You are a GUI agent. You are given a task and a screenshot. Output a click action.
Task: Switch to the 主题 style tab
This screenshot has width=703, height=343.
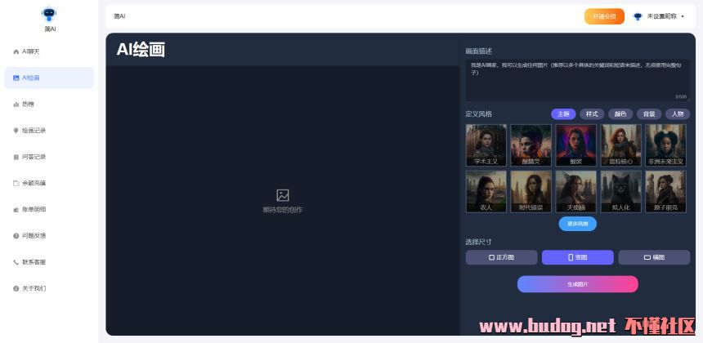coord(563,114)
